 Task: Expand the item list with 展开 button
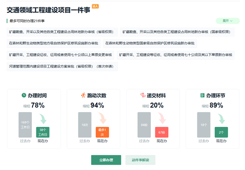pos(228,21)
